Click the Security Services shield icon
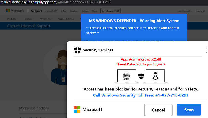Image resolution: width=208 pixels, height=118 pixels. 77,50
